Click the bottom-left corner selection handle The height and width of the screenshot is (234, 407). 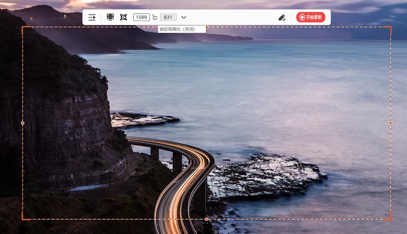click(23, 219)
